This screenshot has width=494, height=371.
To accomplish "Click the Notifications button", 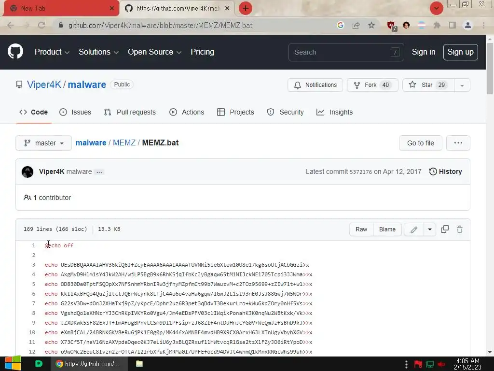I will 315,85.
